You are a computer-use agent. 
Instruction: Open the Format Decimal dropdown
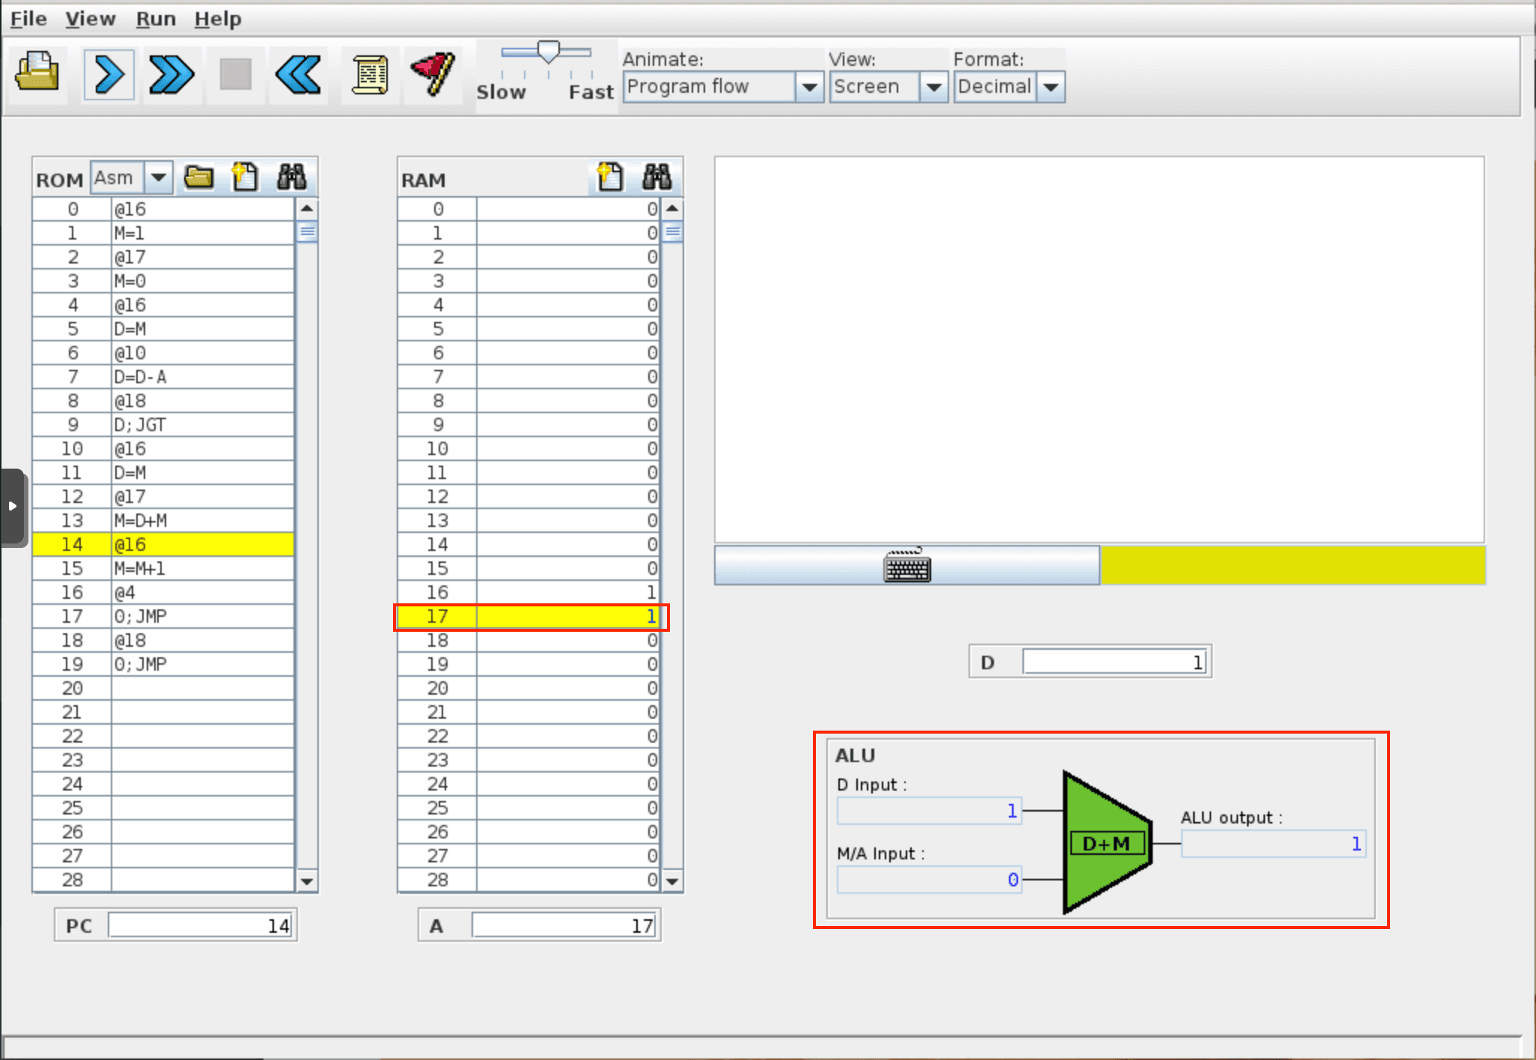click(1050, 87)
